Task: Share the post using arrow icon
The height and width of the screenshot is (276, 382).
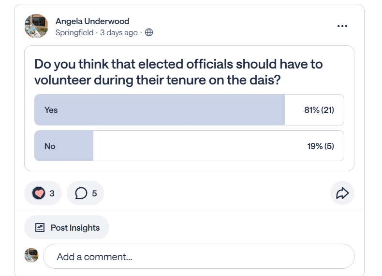Action: (x=342, y=193)
